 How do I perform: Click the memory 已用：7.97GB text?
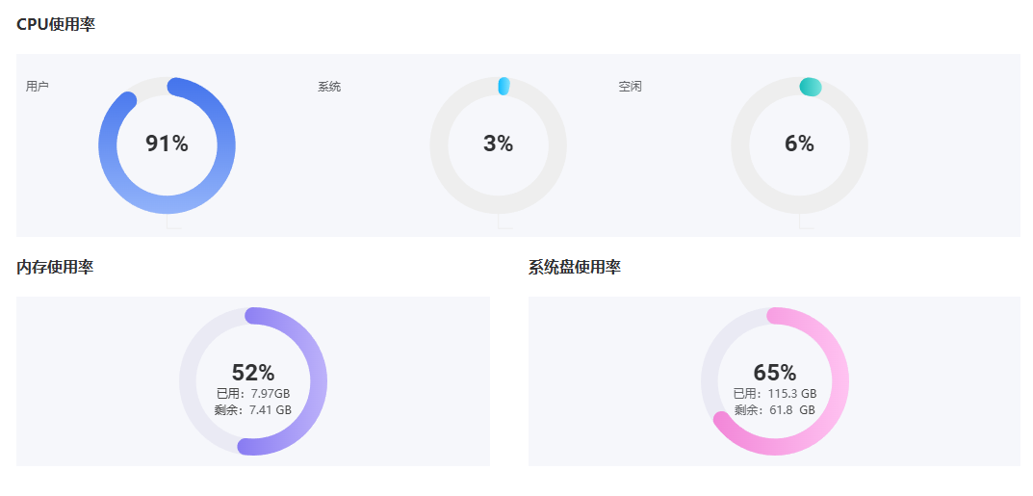click(x=253, y=394)
